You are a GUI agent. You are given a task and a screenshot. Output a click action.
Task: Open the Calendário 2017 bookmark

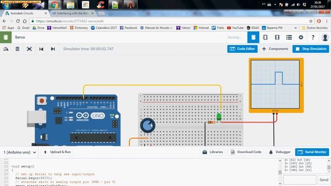point(104,28)
